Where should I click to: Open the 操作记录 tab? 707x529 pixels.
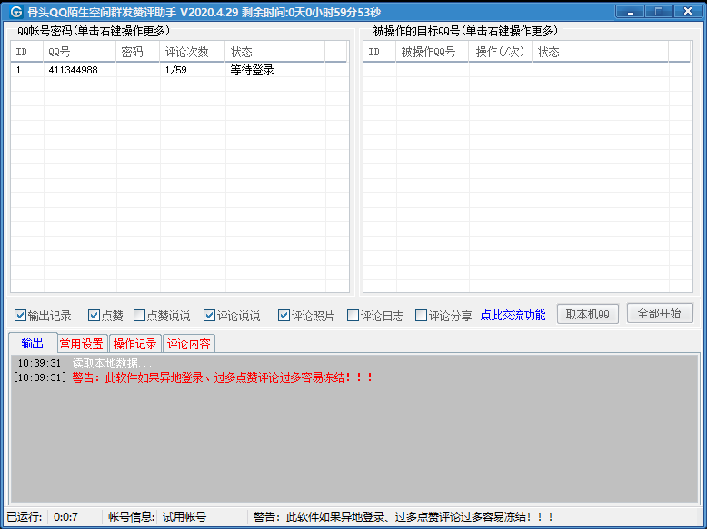134,345
